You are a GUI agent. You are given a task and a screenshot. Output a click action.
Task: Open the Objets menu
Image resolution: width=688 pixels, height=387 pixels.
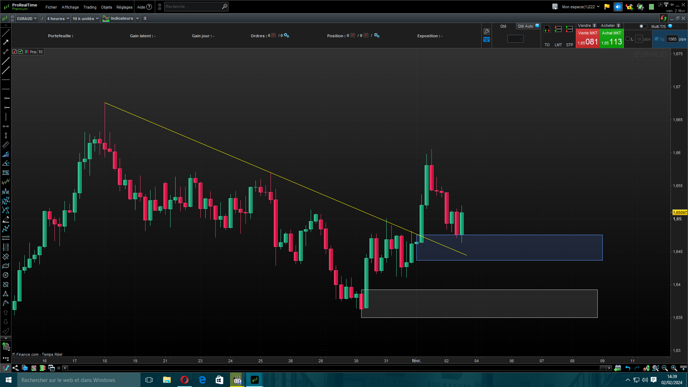point(106,7)
